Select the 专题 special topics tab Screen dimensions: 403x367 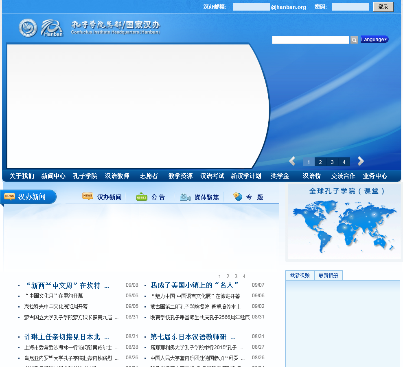(x=255, y=197)
